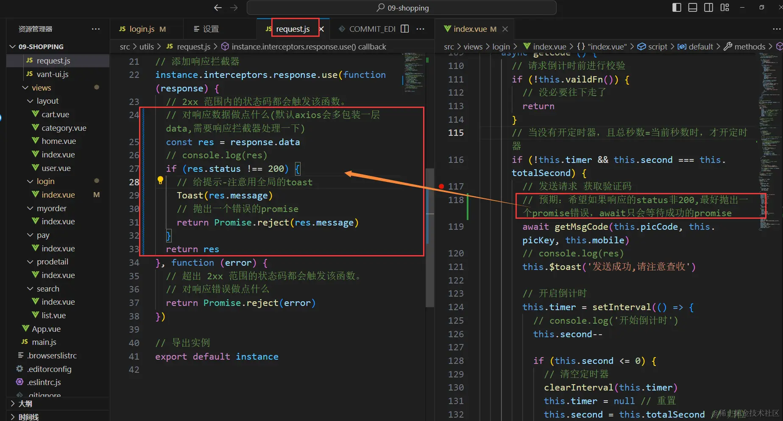The image size is (783, 421).
Task: Click line number 115 in right editor
Action: [x=456, y=133]
